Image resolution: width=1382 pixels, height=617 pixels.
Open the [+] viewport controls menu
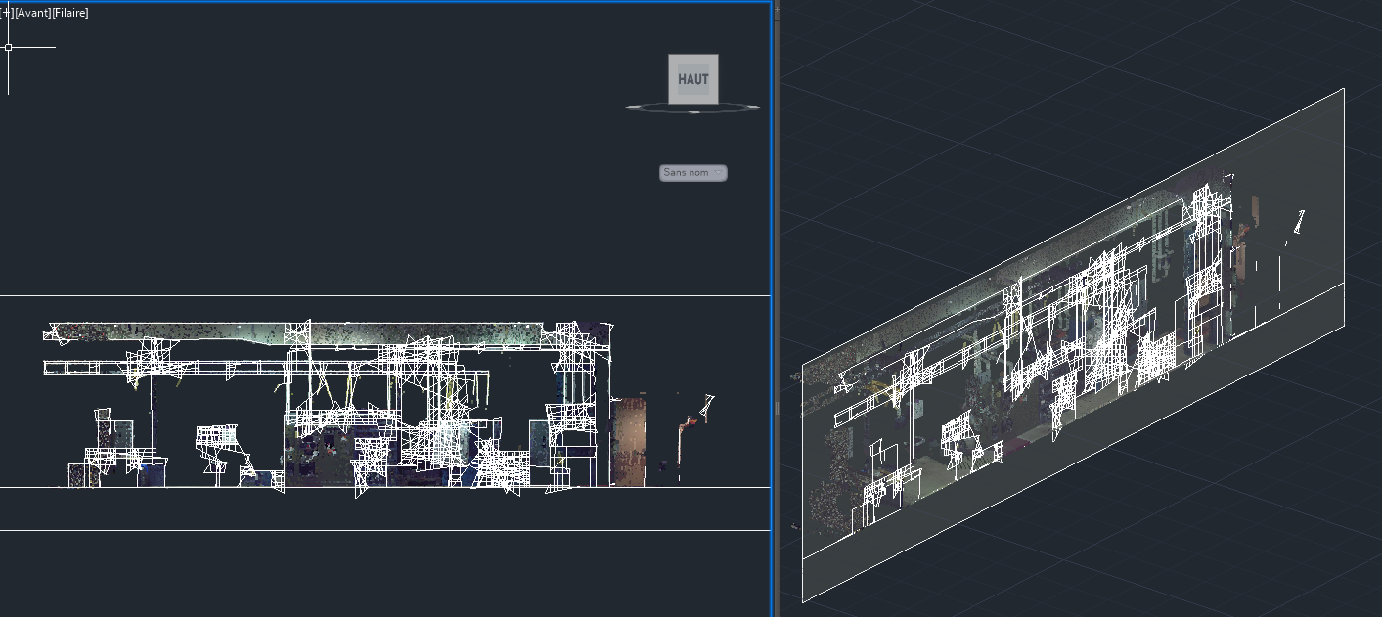(x=6, y=13)
